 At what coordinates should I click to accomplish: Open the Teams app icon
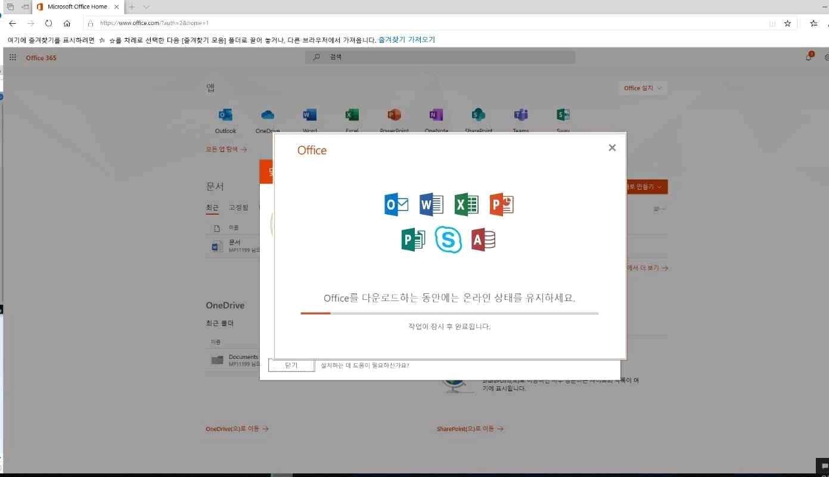pyautogui.click(x=521, y=115)
